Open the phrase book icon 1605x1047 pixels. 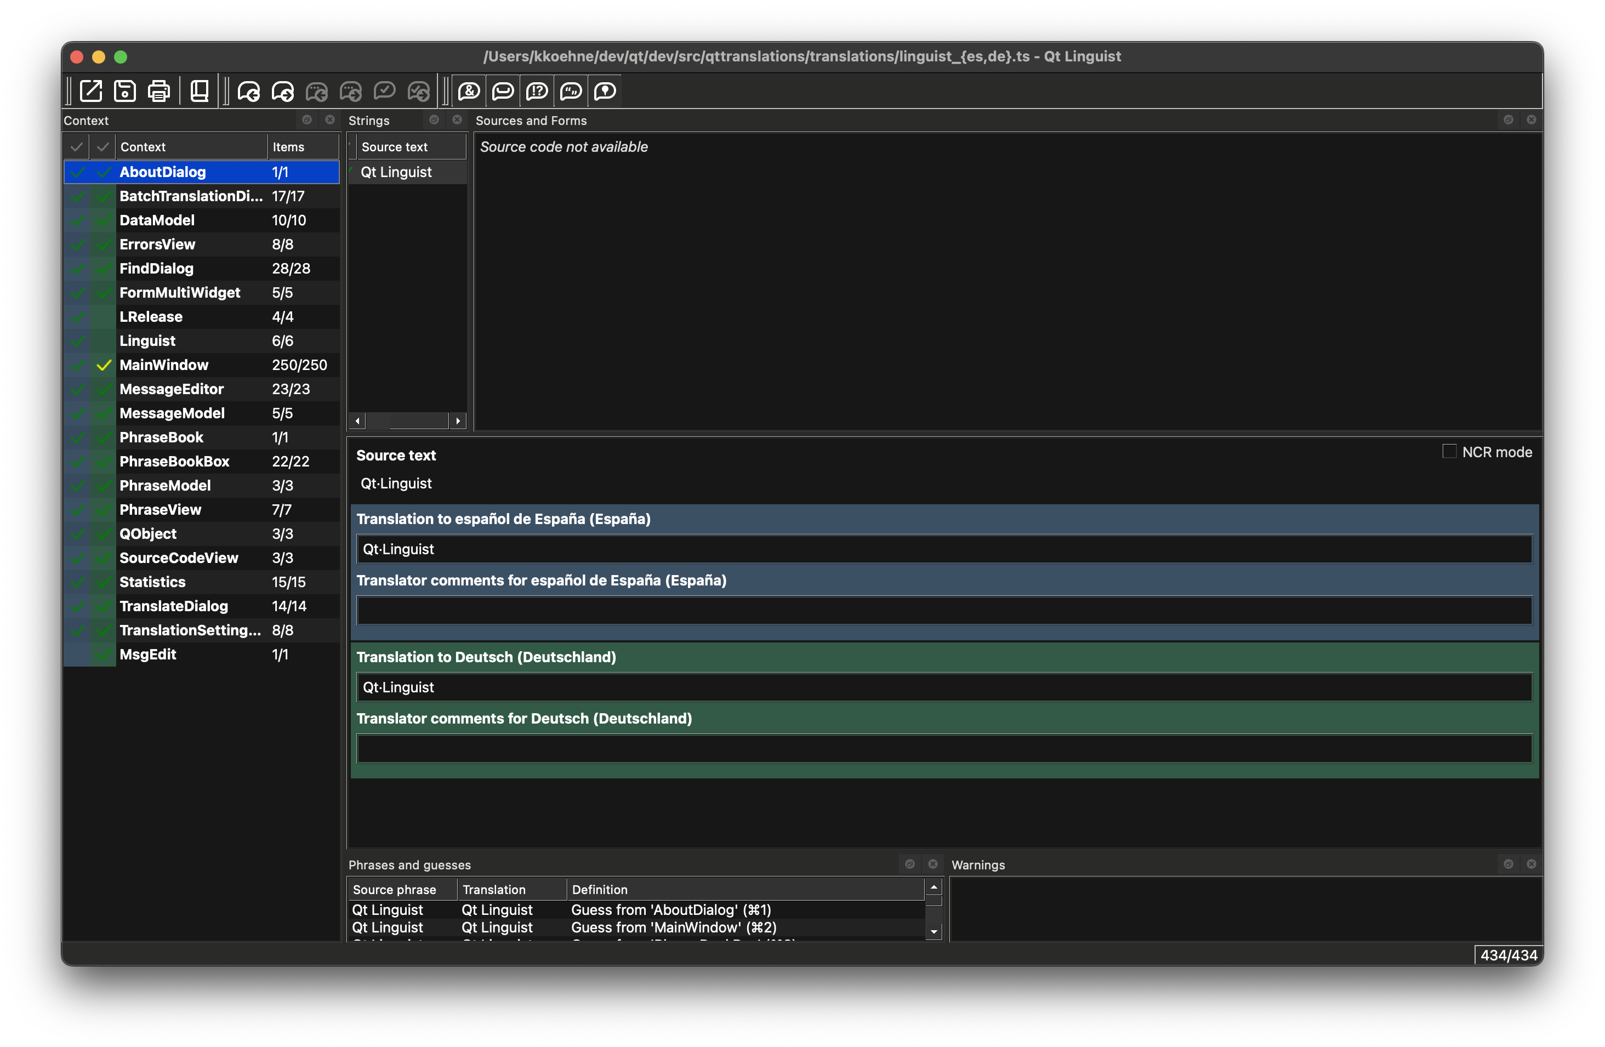200,91
